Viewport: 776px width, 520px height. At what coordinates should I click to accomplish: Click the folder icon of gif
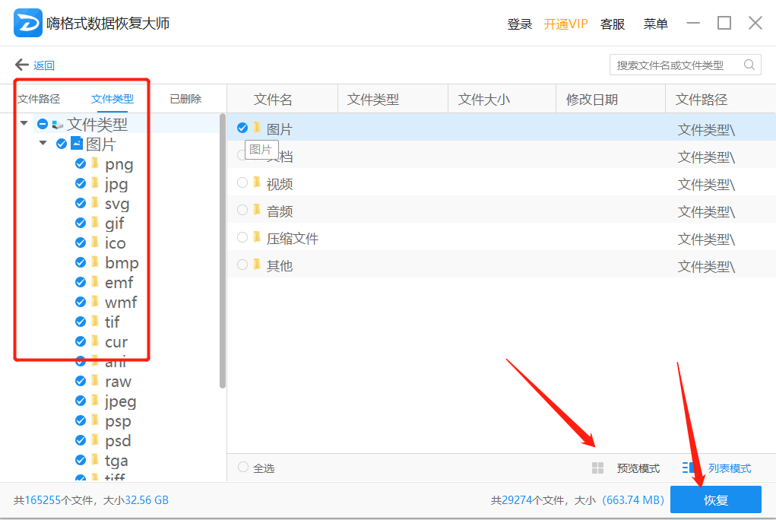click(x=94, y=223)
